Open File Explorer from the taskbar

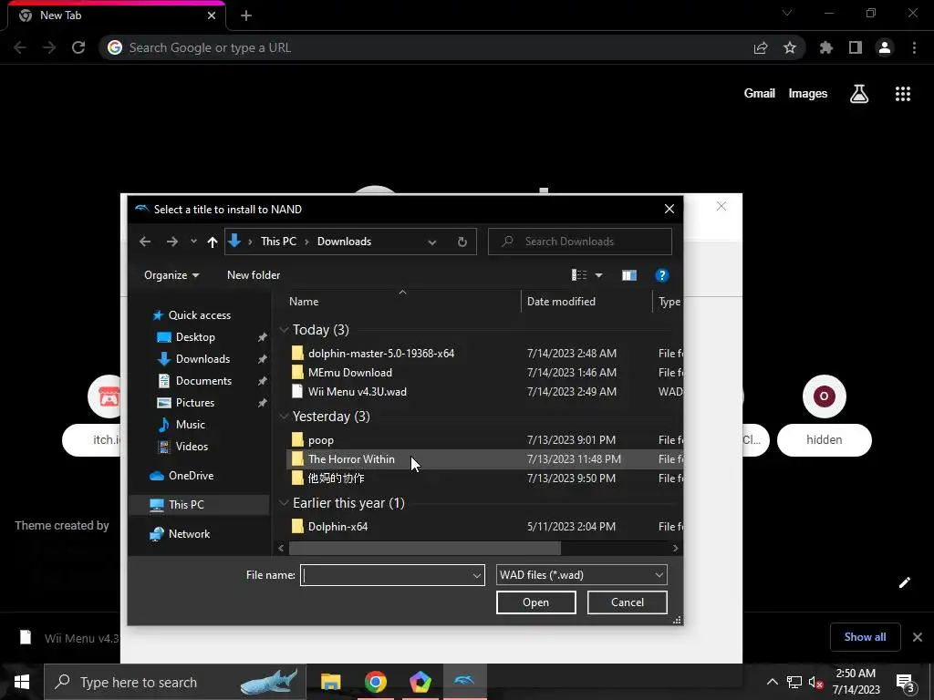click(330, 682)
